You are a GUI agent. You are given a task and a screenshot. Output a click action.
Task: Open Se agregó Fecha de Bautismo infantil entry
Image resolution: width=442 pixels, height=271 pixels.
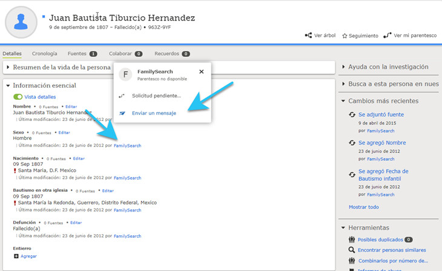pos(383,175)
